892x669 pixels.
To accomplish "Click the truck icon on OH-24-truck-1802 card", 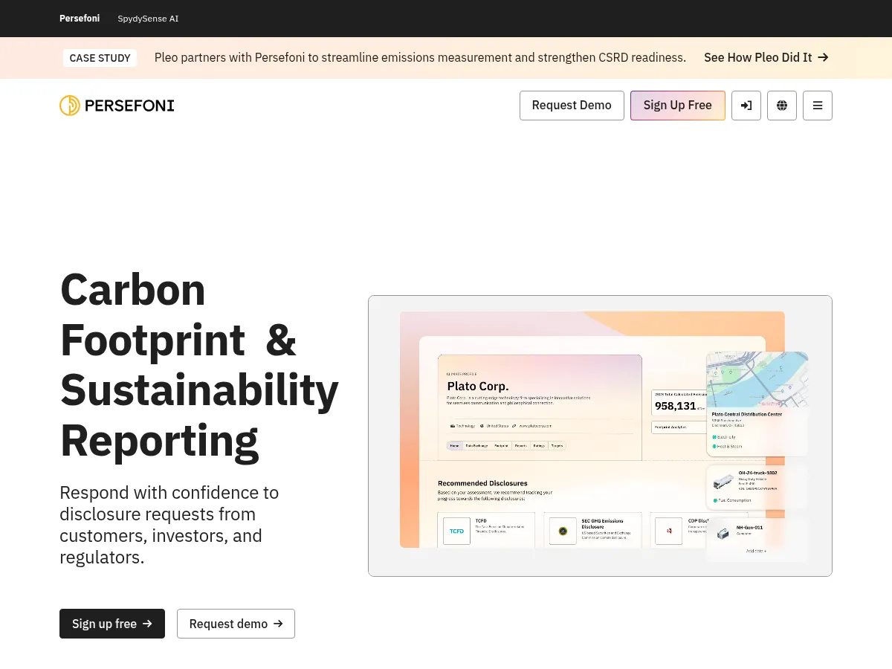I will click(x=723, y=482).
